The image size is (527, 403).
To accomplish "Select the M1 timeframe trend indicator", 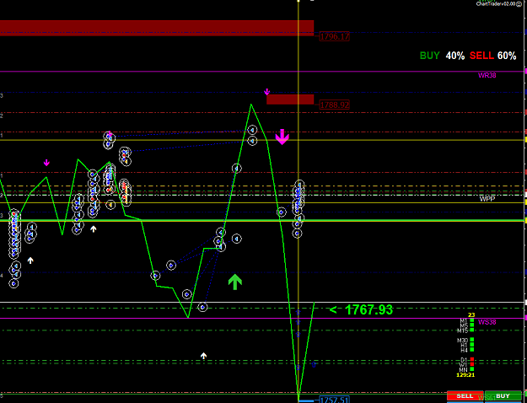I will pyautogui.click(x=472, y=320).
